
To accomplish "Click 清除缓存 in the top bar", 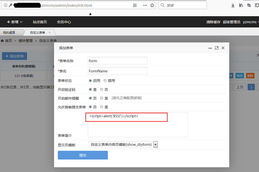I will 213,22.
